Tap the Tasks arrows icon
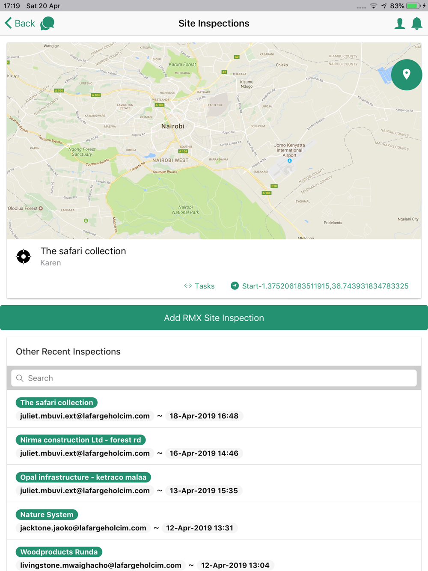The image size is (428, 571). tap(188, 286)
